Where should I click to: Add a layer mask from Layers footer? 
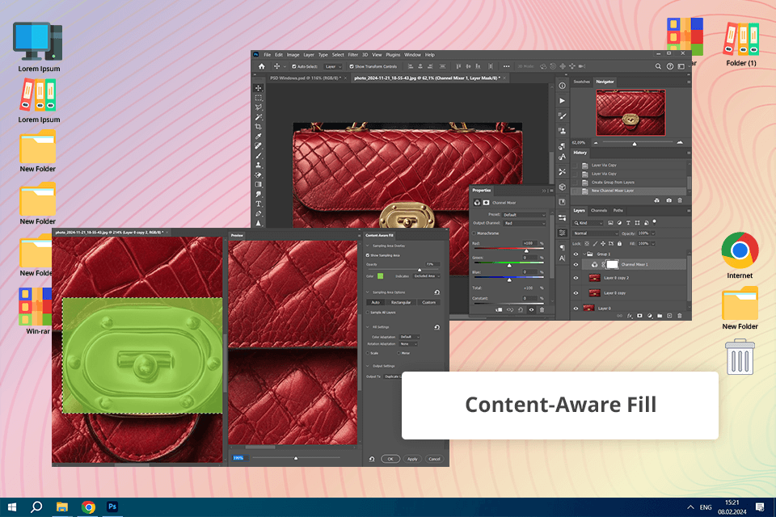click(x=639, y=316)
